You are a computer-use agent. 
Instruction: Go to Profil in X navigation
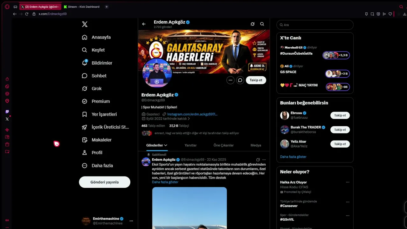(x=92, y=153)
